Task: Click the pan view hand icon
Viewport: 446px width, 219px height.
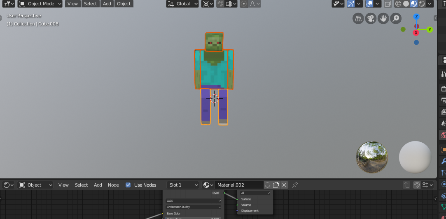Action: point(383,18)
